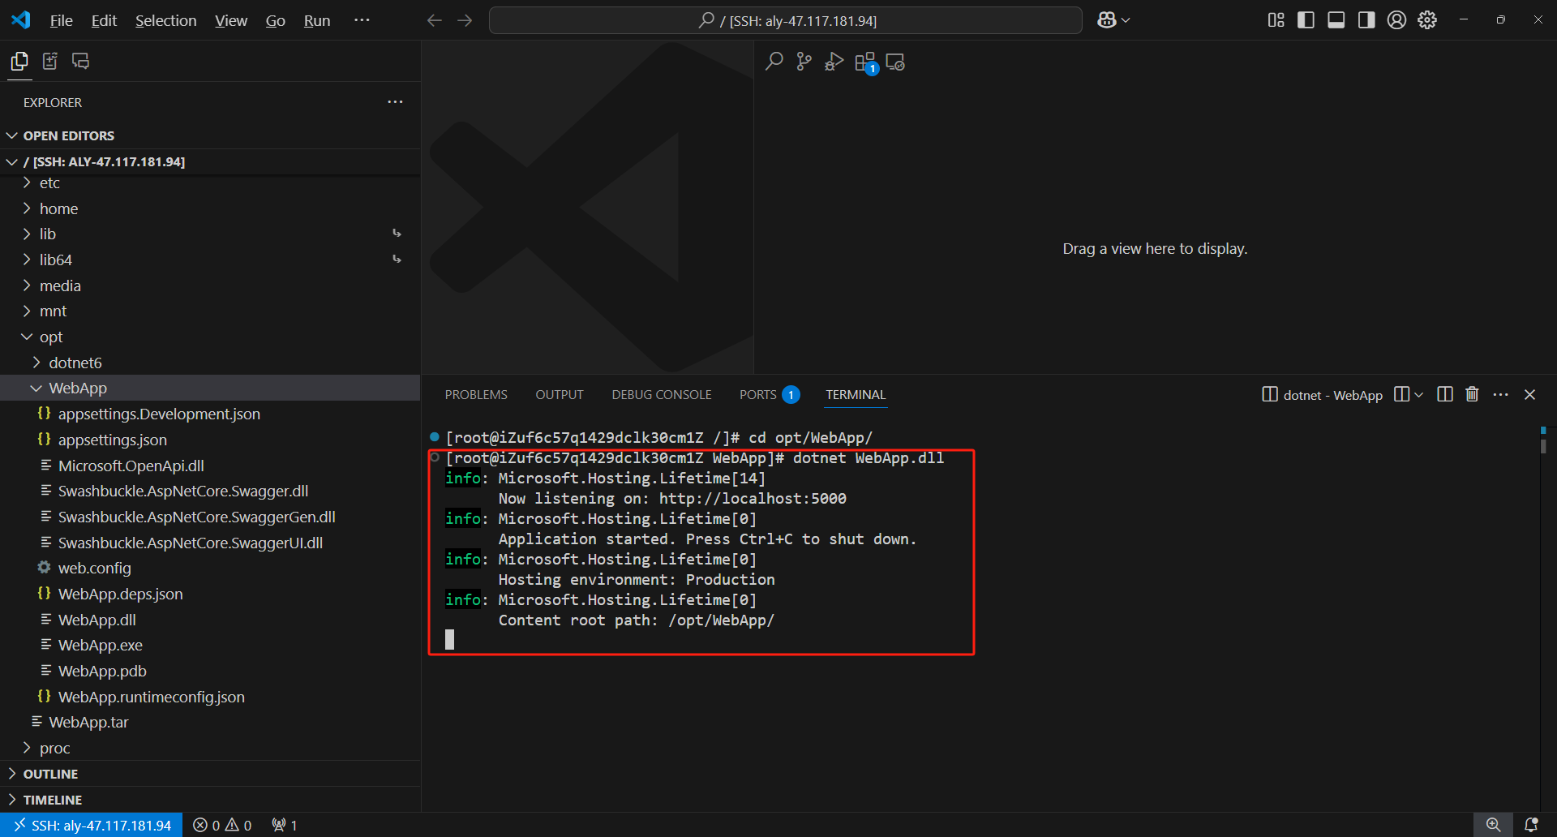Open the Extensions view showing one badge
Viewport: 1557px width, 837px height.
864,61
